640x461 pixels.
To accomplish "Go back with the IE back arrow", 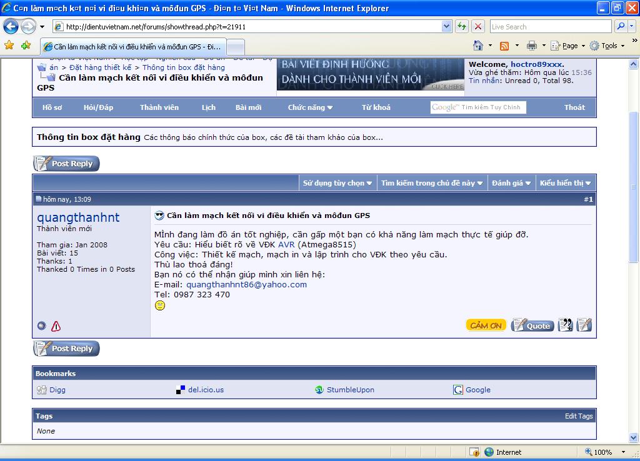I will click(x=11, y=27).
